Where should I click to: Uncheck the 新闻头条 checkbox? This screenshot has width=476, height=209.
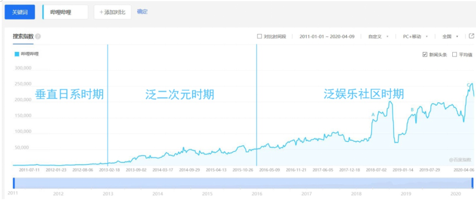(x=425, y=54)
